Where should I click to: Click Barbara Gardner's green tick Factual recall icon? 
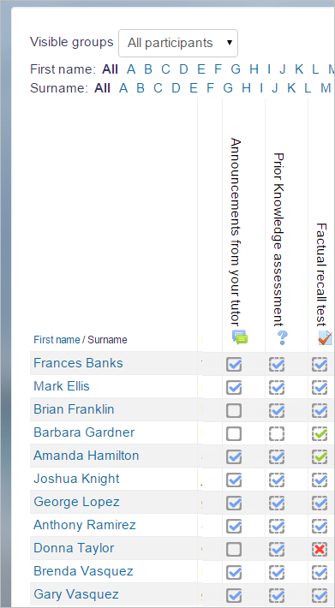(320, 434)
